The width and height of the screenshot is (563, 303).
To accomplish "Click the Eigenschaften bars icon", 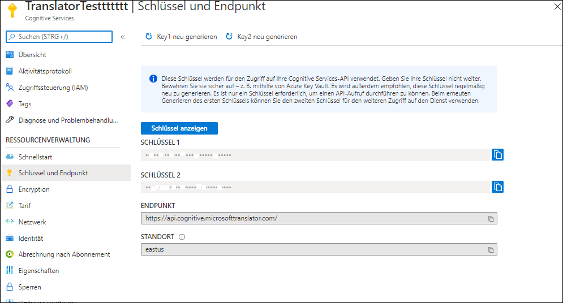I will click(10, 270).
